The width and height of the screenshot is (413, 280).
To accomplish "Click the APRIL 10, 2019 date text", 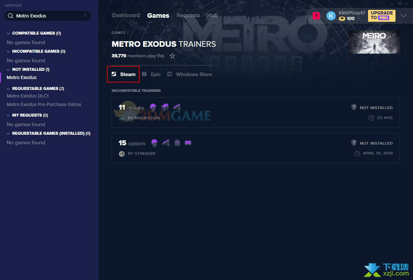I will click(378, 153).
